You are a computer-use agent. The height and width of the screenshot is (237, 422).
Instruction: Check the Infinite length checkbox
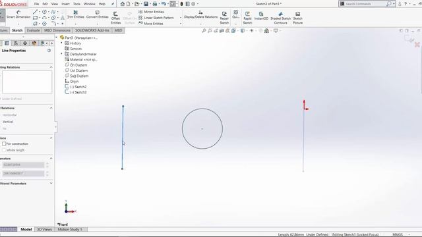[4, 150]
